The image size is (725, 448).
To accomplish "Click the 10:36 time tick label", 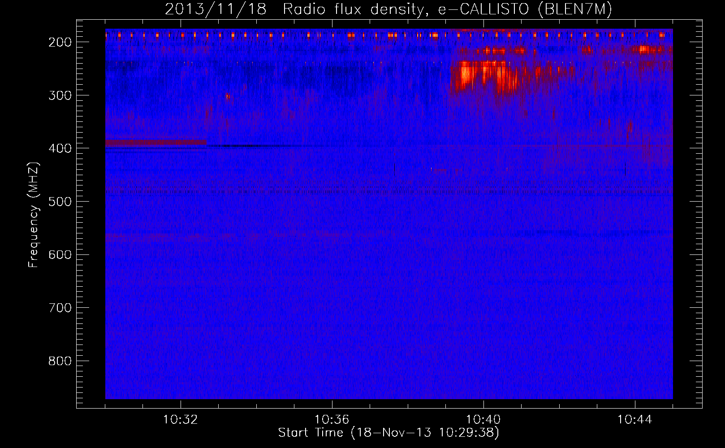I will [x=332, y=420].
